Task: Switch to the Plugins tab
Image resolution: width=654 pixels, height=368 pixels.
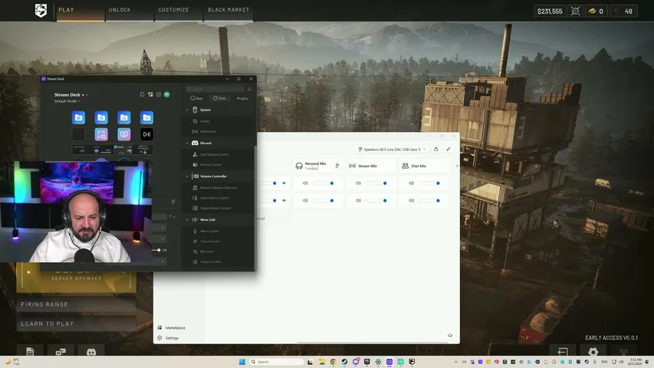Action: coord(242,98)
